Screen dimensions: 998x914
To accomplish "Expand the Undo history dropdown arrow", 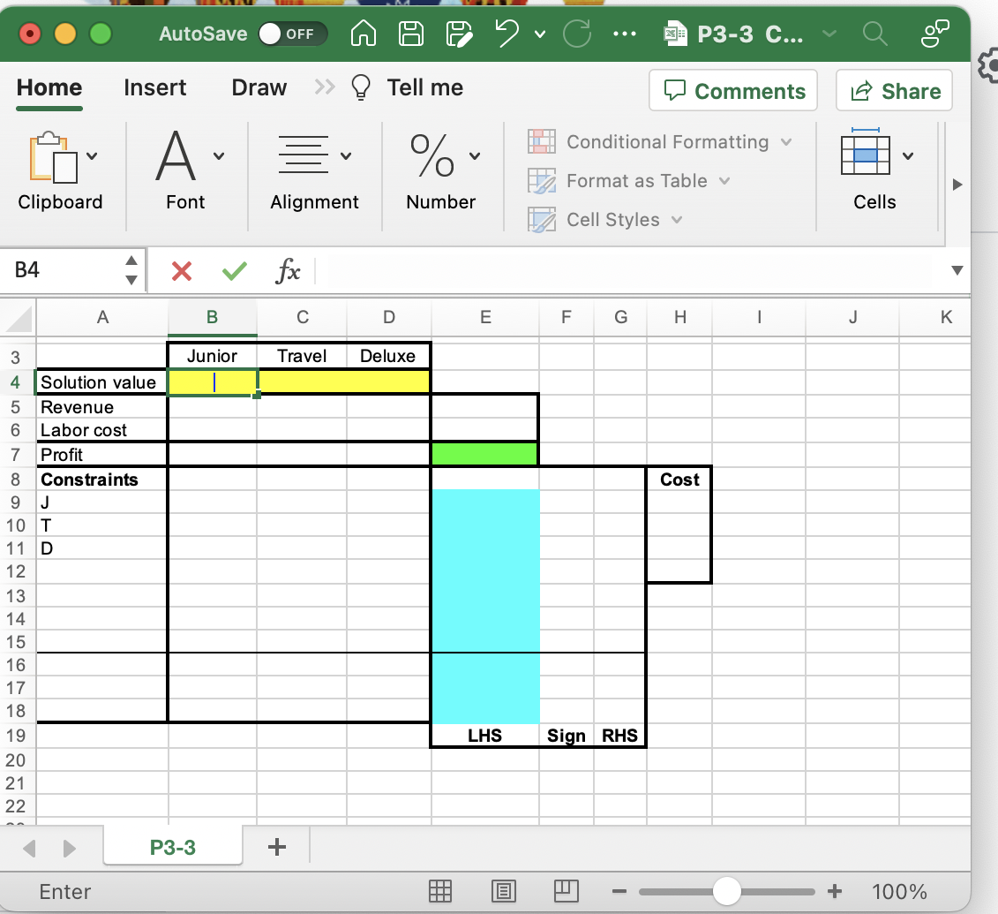I will pyautogui.click(x=540, y=34).
